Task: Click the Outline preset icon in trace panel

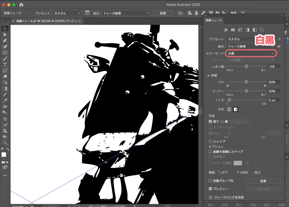Action: coord(262,30)
